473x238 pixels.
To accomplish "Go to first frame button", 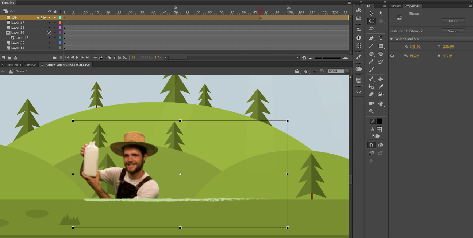I will click(67, 57).
